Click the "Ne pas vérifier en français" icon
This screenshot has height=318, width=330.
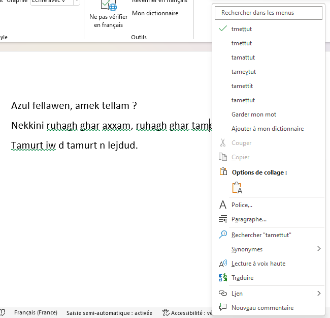click(x=109, y=5)
